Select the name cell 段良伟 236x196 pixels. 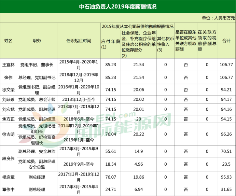pos(9,158)
